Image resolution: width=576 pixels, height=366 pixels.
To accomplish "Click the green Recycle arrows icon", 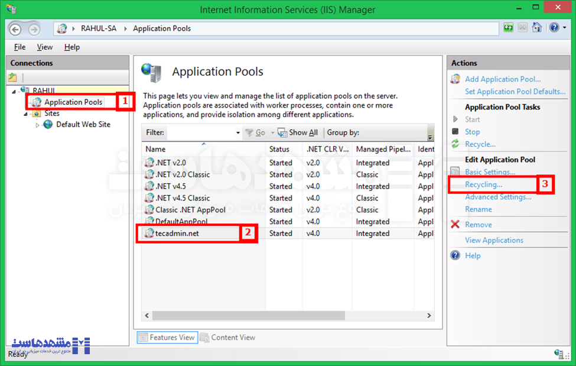I will (x=455, y=144).
